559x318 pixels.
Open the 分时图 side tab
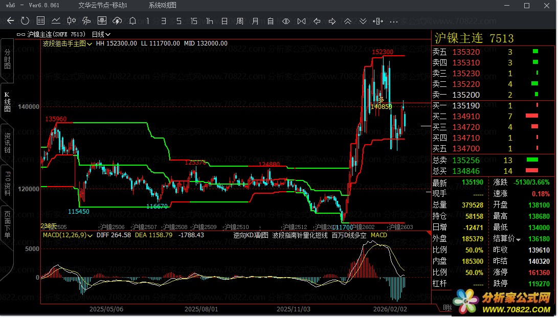point(7,60)
